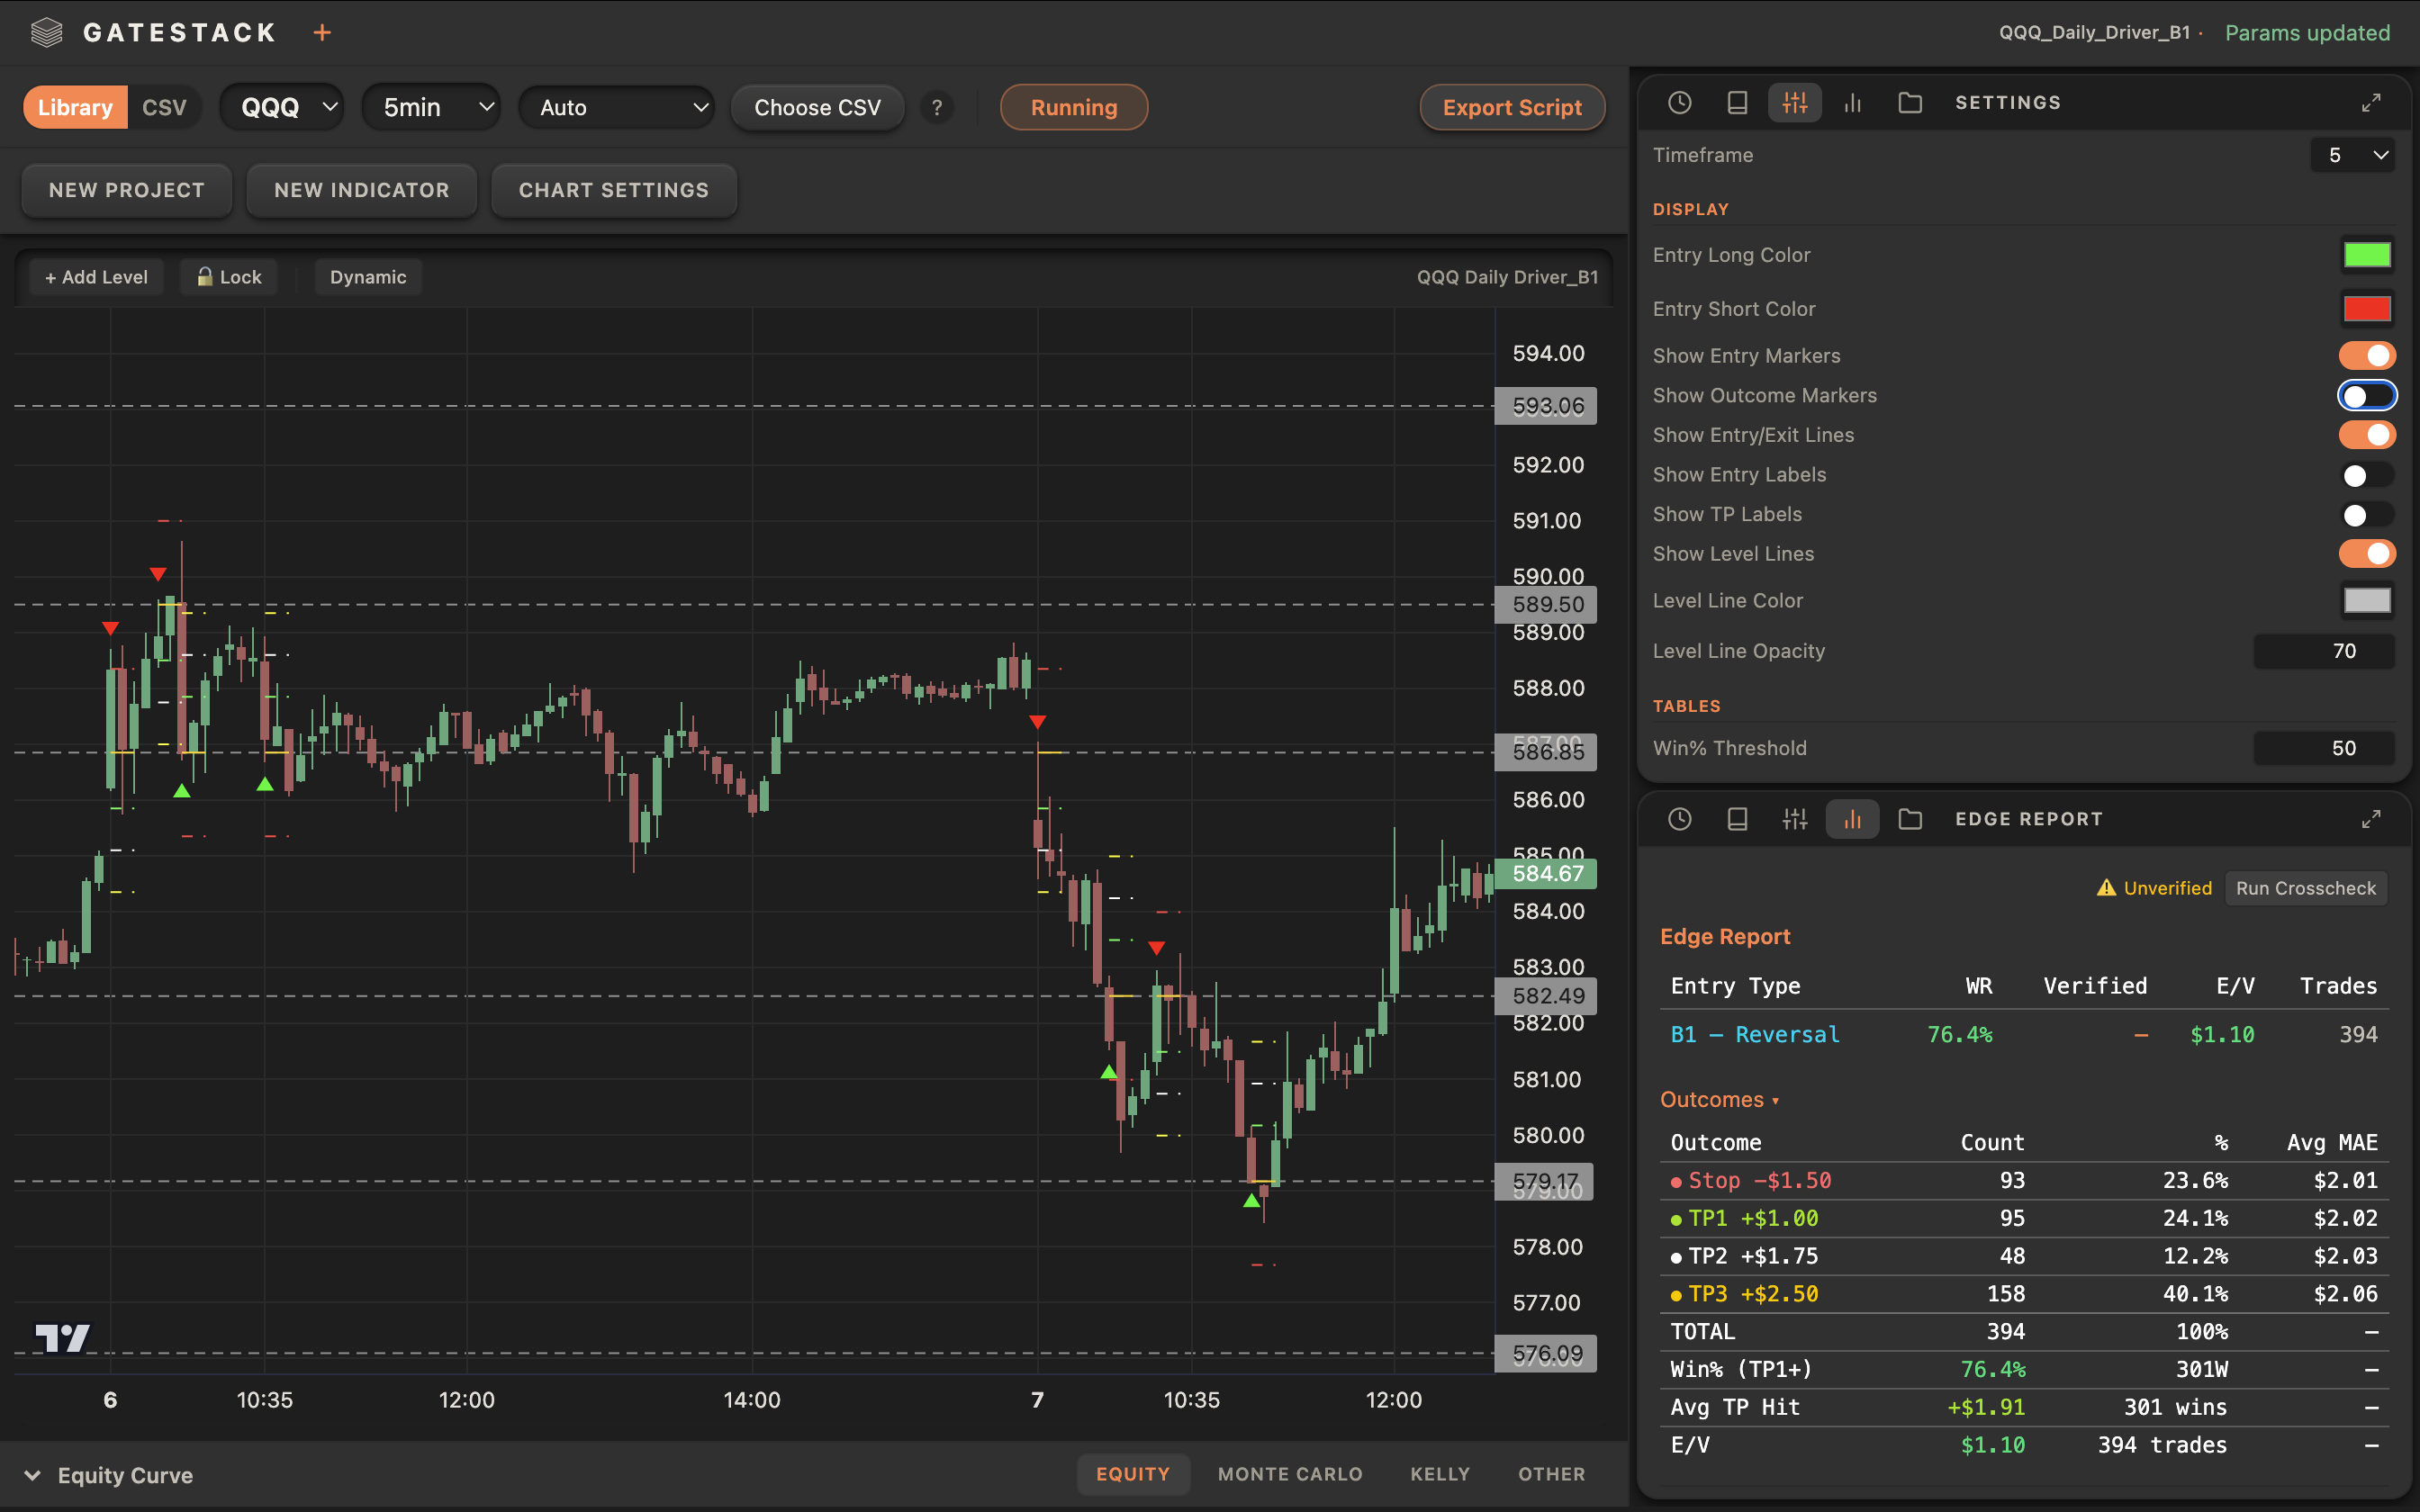Screen dimensions: 2420x1512
Task: Open the clock history panel icon
Action: (x=1679, y=102)
